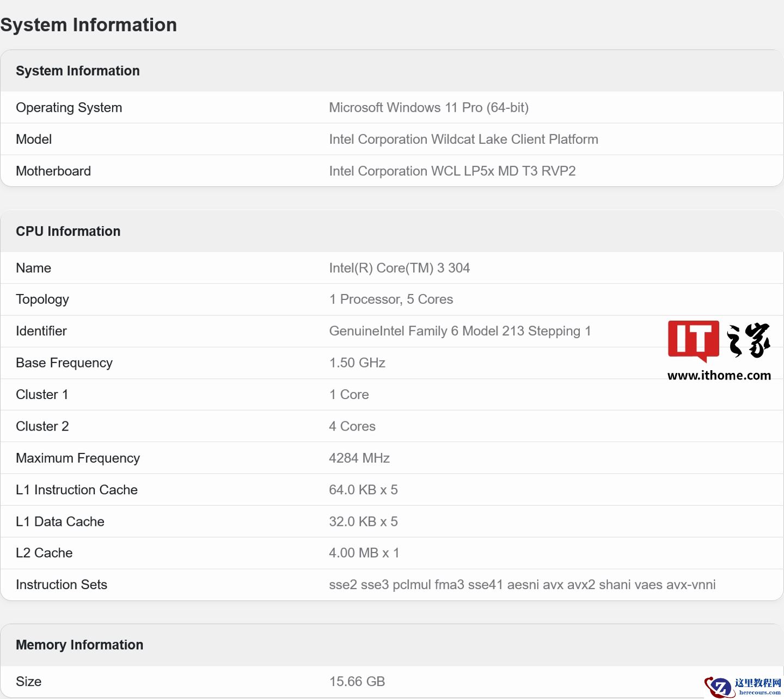This screenshot has width=784, height=699.
Task: Click the 1 Processor, 5 Cores value
Action: (x=391, y=299)
